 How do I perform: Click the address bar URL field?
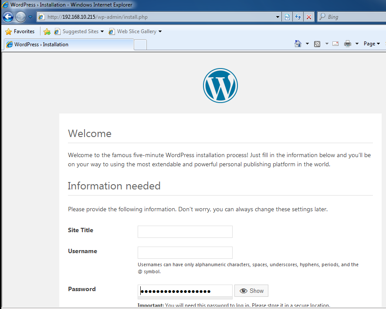158,17
